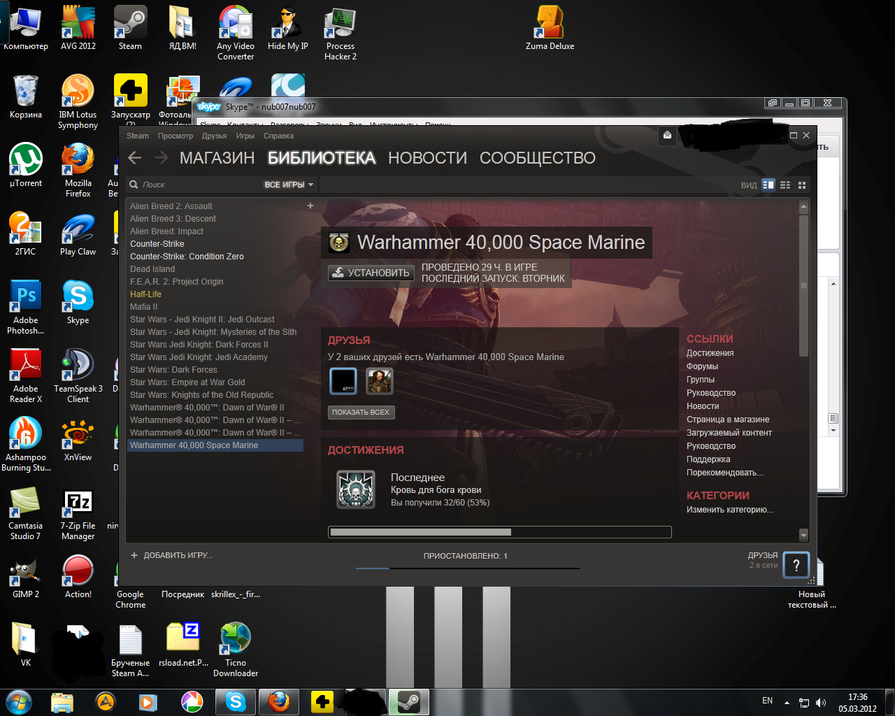This screenshot has width=895, height=716.
Task: Switch to МАГАЗИН tab
Action: pos(217,158)
